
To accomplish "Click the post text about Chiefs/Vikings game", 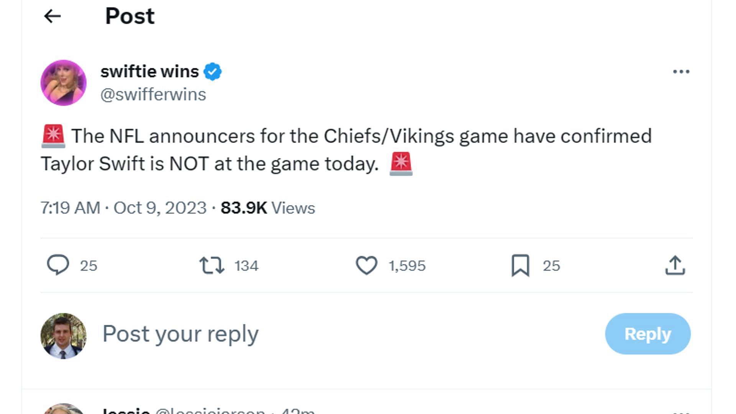I will [345, 150].
